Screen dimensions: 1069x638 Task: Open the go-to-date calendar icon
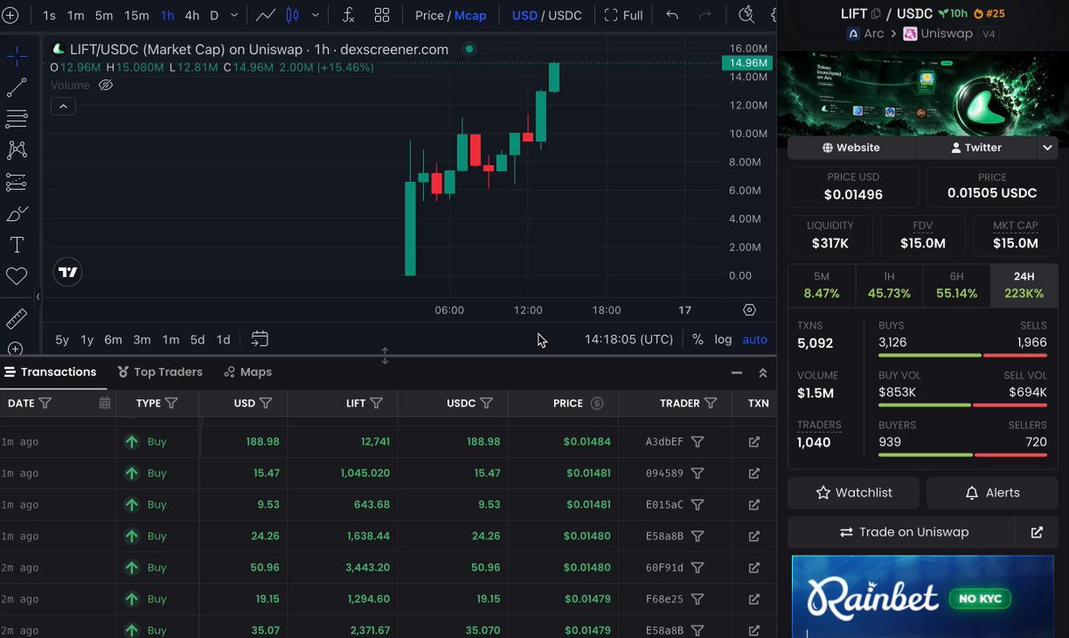[259, 339]
